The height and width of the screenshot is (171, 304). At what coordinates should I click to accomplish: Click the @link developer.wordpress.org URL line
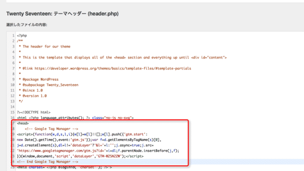pyautogui.click(x=105, y=68)
